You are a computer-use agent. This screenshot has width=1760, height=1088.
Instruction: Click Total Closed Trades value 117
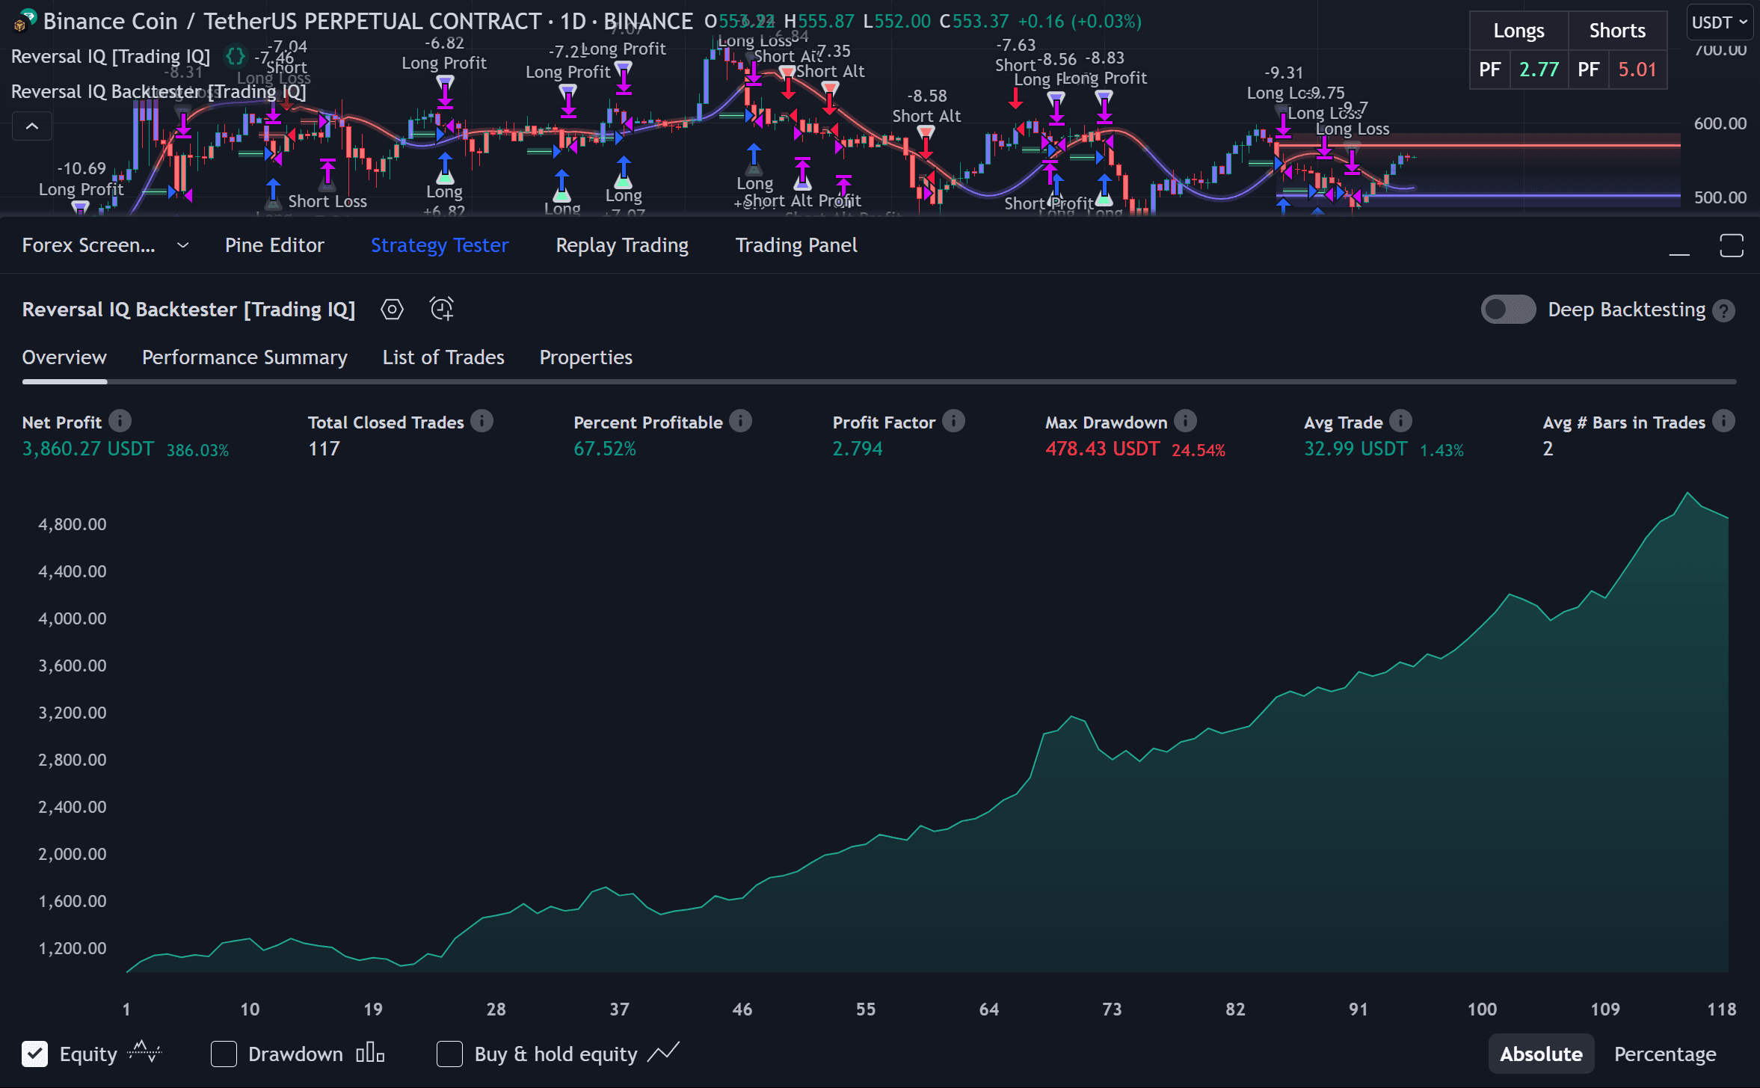click(324, 449)
